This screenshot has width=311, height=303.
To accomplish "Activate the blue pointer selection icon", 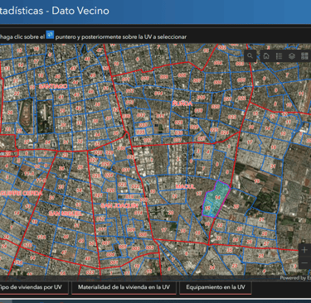I will point(50,35).
